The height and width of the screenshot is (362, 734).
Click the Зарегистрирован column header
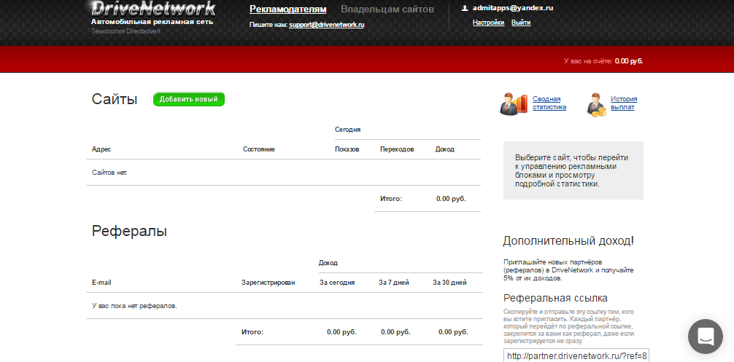pyautogui.click(x=269, y=283)
